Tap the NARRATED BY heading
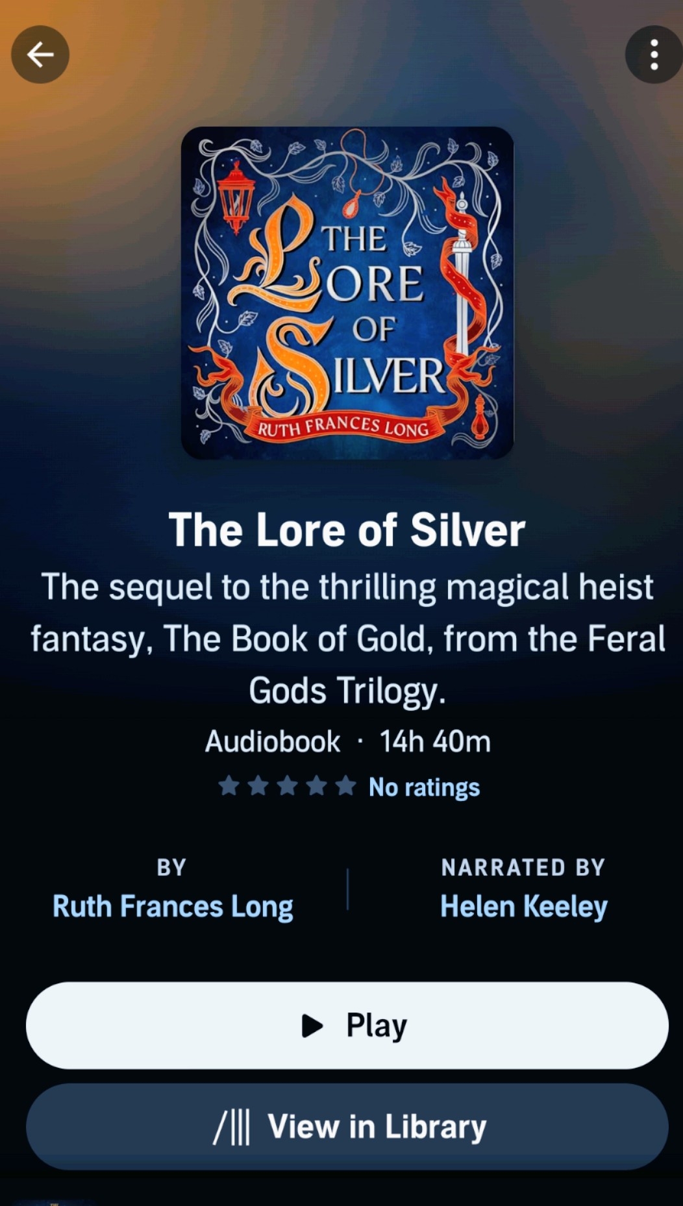The height and width of the screenshot is (1206, 683). [x=523, y=867]
